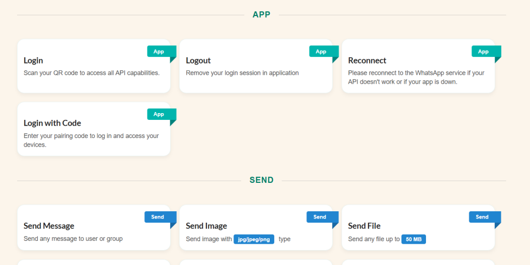The image size is (530, 265).
Task: Open the Send Message card heading
Action: (x=49, y=226)
